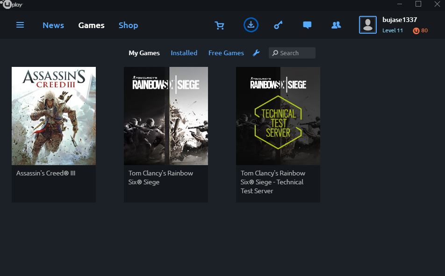The image size is (445, 276).
Task: Open the shopping cart
Action: 219,25
